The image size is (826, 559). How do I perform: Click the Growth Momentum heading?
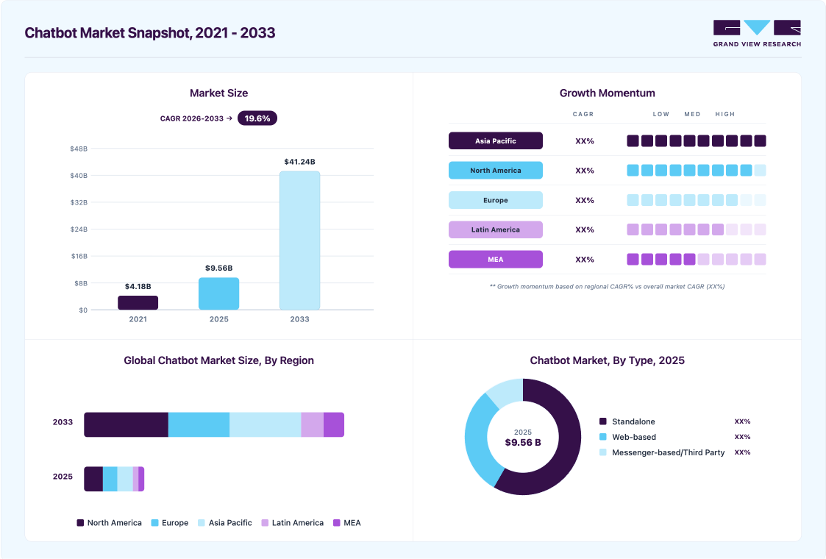point(607,93)
